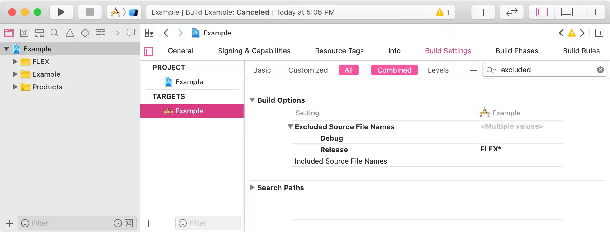The image size is (610, 232).
Task: Add an editor pane on right
Action: [599, 33]
